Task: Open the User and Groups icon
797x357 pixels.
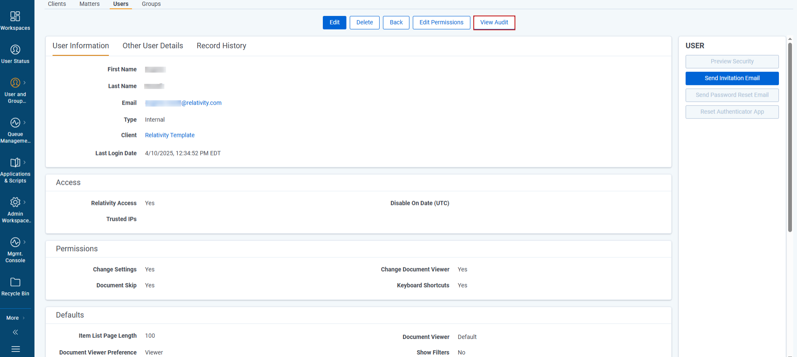Action: [x=15, y=83]
